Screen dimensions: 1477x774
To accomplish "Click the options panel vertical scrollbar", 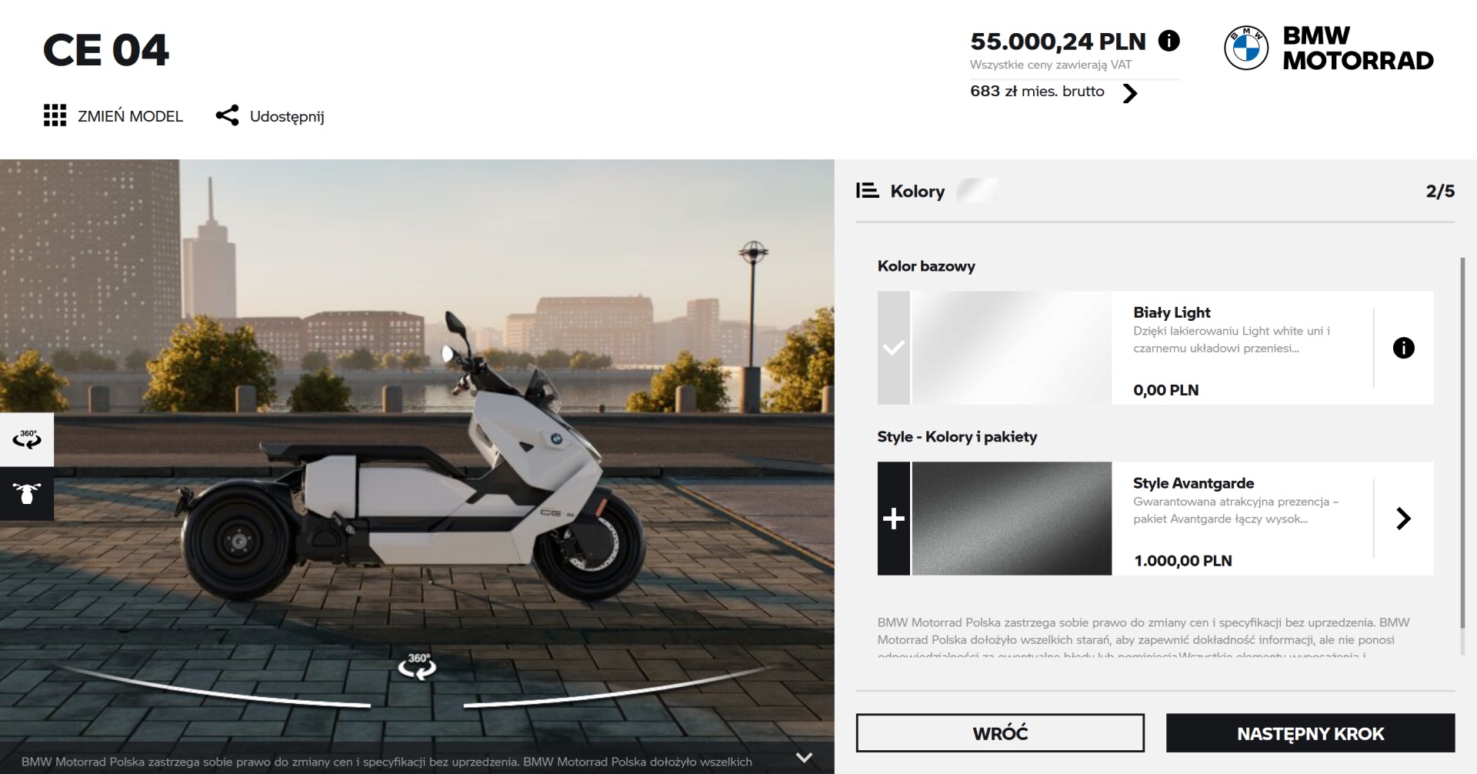I will click(1462, 444).
